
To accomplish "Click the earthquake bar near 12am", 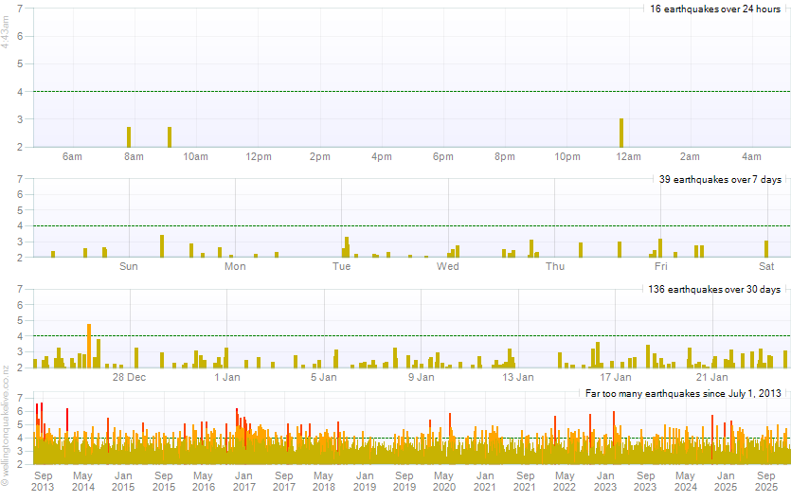I will point(621,133).
